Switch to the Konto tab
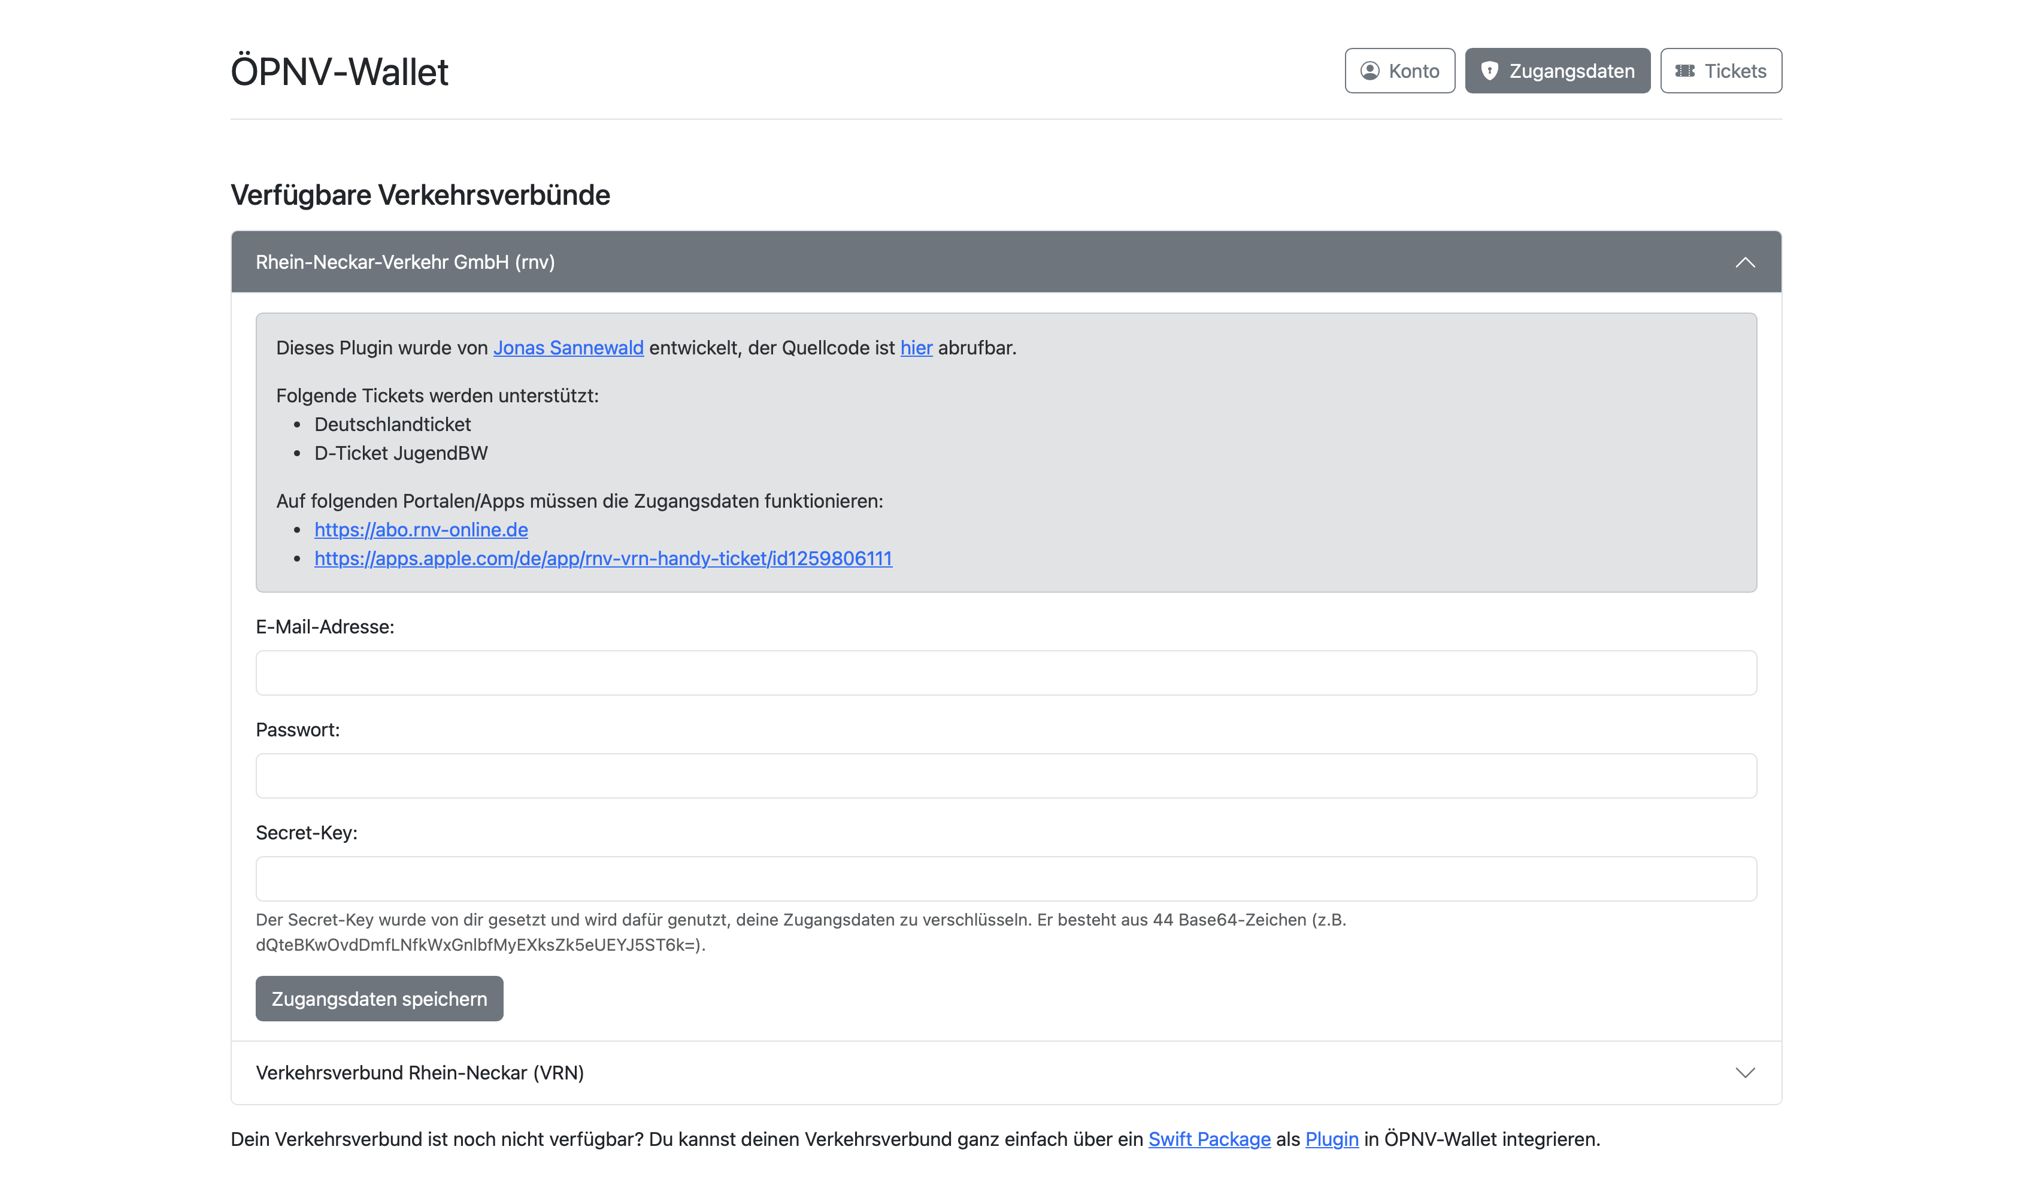 click(x=1399, y=70)
